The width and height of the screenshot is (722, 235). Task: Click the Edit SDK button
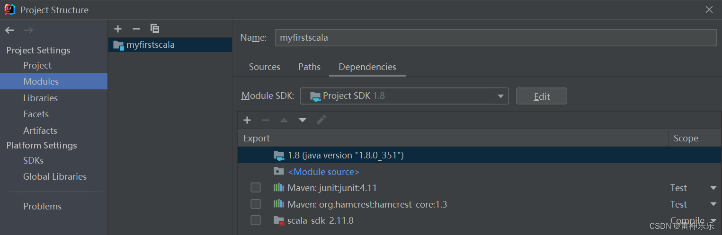(x=542, y=96)
